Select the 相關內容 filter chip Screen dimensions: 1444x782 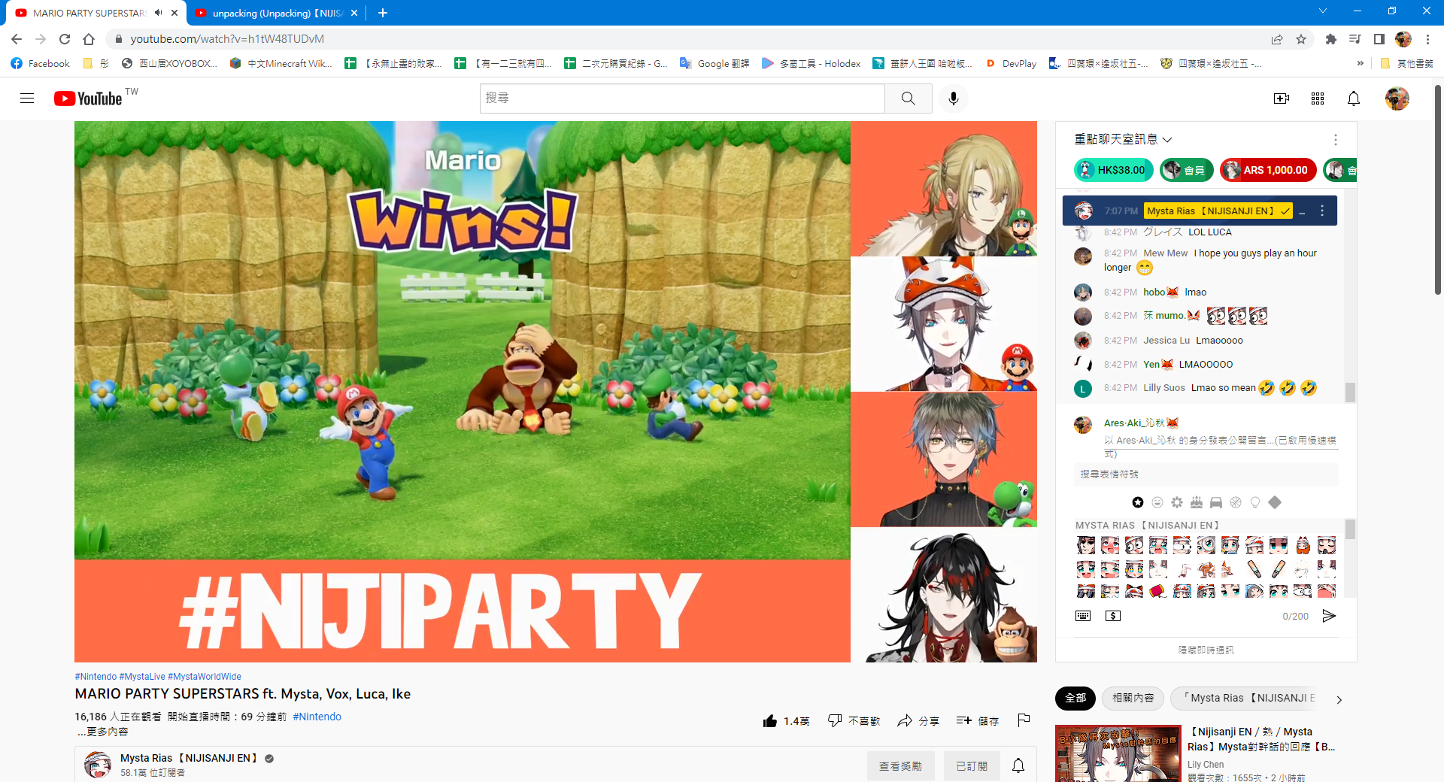pyautogui.click(x=1133, y=699)
